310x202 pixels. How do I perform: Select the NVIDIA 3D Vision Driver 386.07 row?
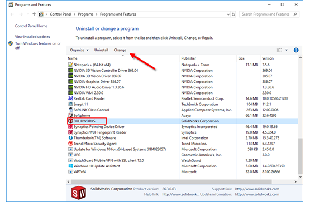[x=183, y=76]
